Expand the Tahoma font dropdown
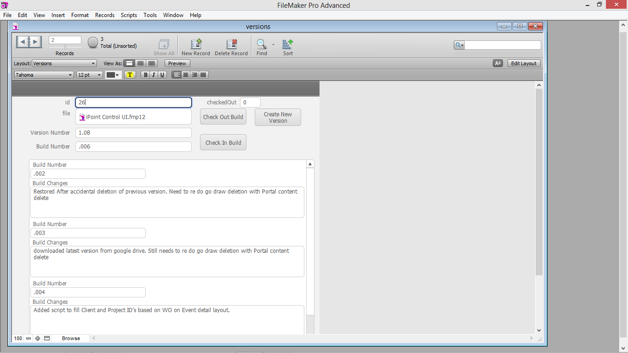The width and height of the screenshot is (628, 353). coord(44,75)
